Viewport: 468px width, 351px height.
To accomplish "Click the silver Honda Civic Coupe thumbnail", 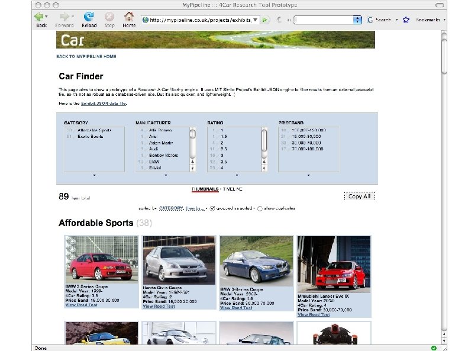I will (x=179, y=260).
